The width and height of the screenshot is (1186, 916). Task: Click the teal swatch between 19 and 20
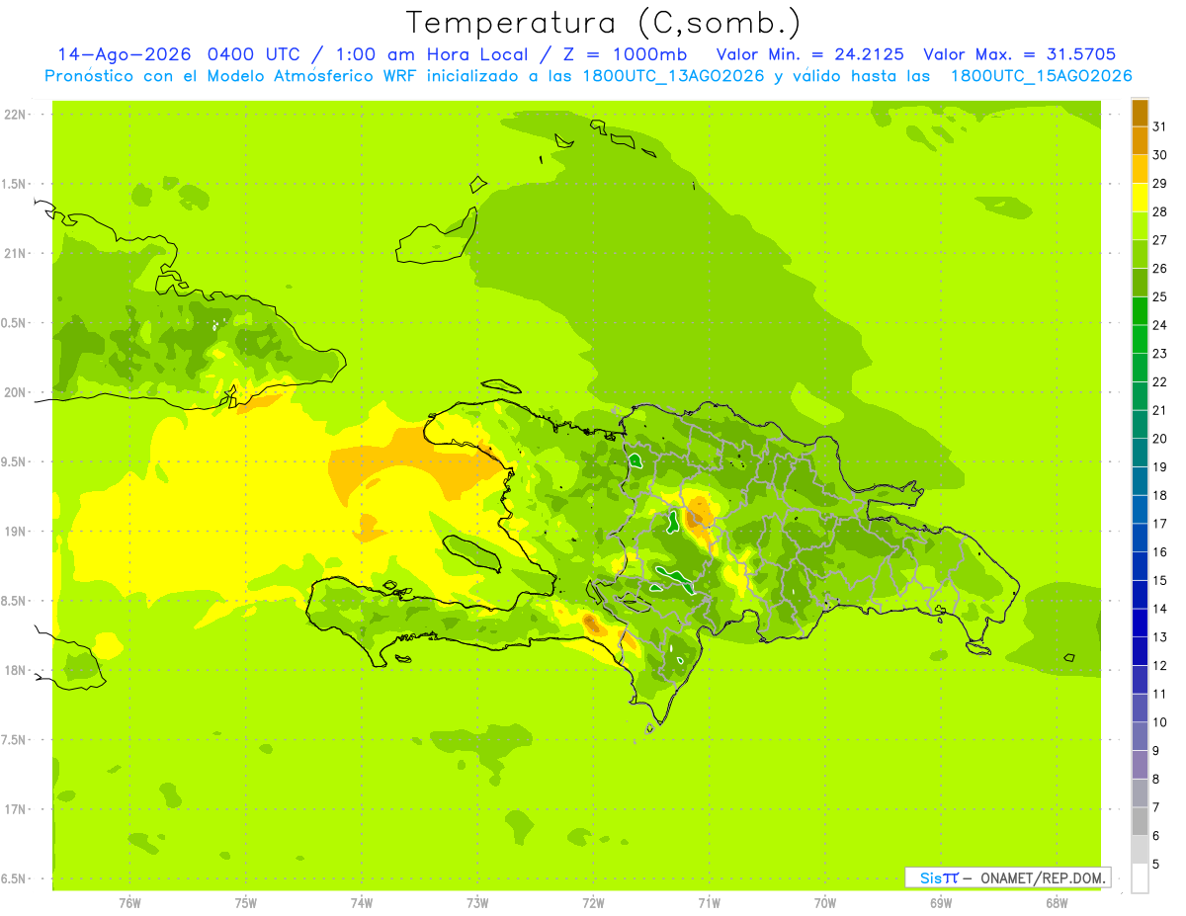pos(1140,453)
